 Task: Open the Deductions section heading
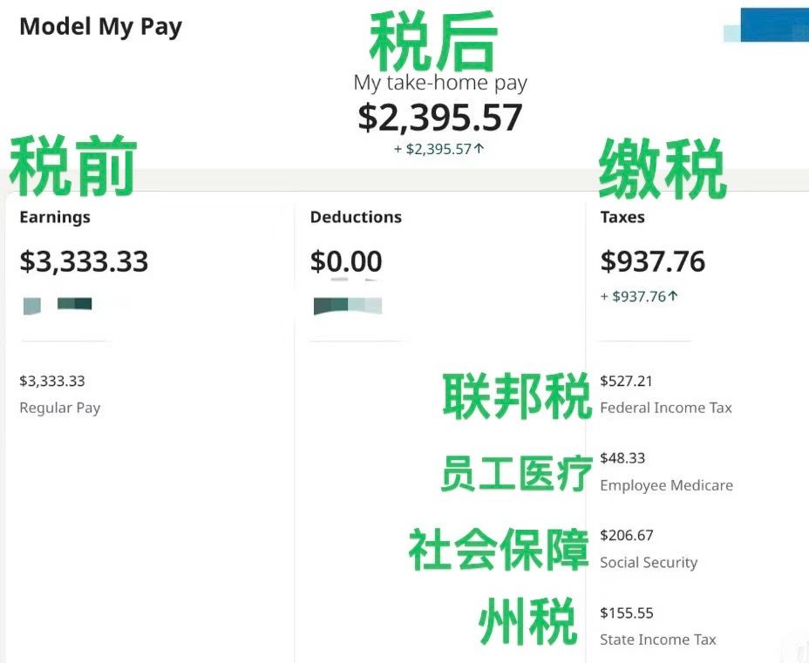pos(356,217)
